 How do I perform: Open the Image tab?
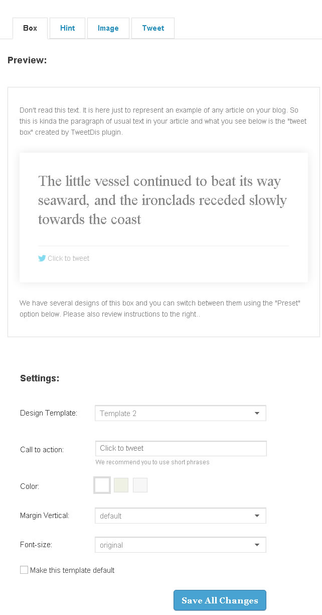tap(108, 28)
